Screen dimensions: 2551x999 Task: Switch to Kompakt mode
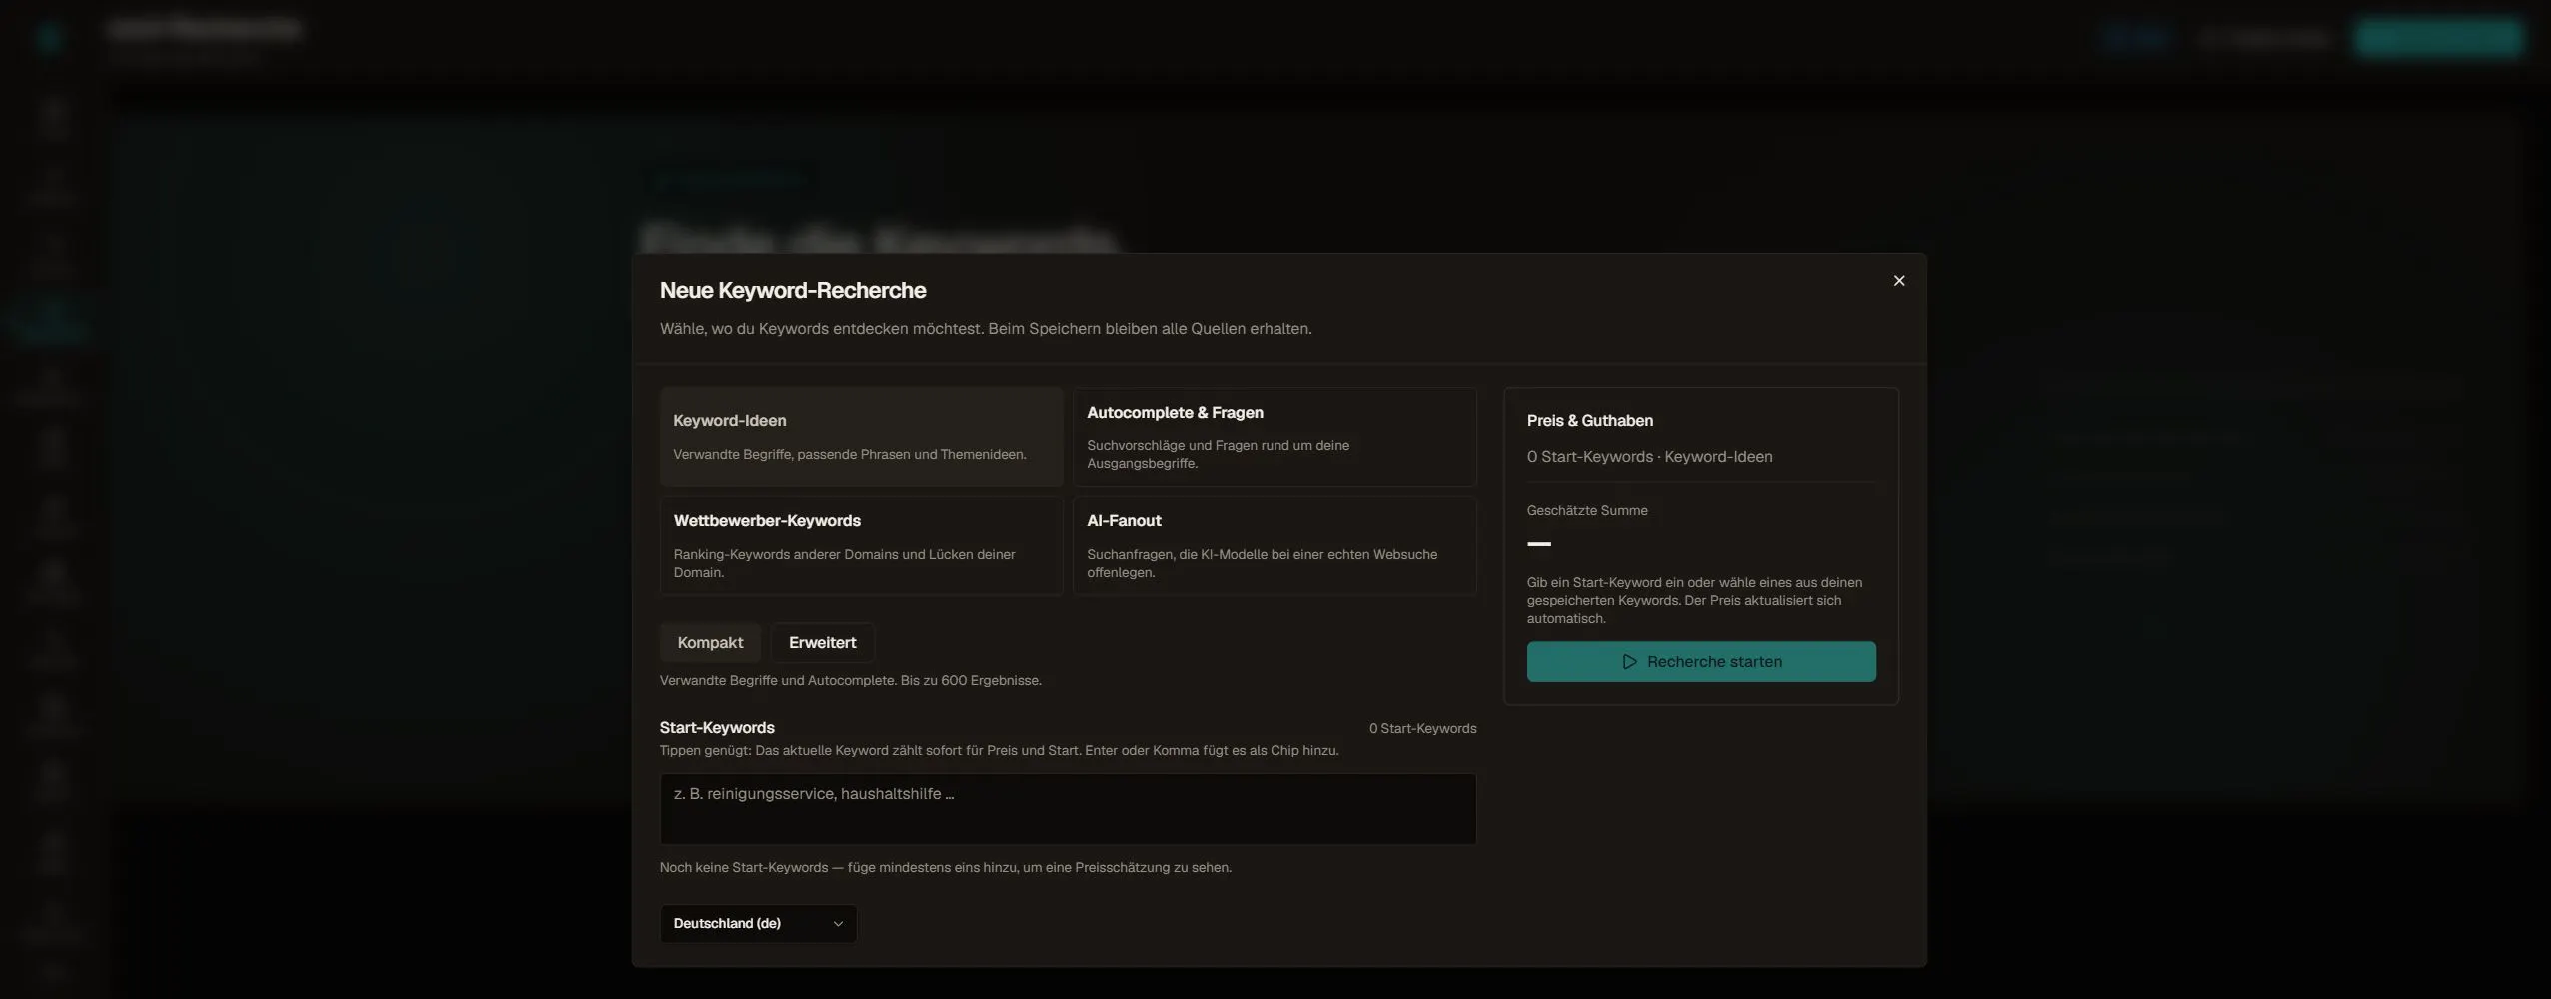[710, 643]
